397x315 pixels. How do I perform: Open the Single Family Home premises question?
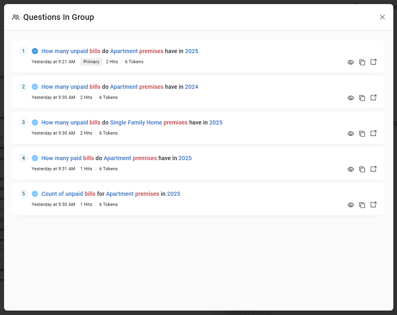tap(132, 122)
